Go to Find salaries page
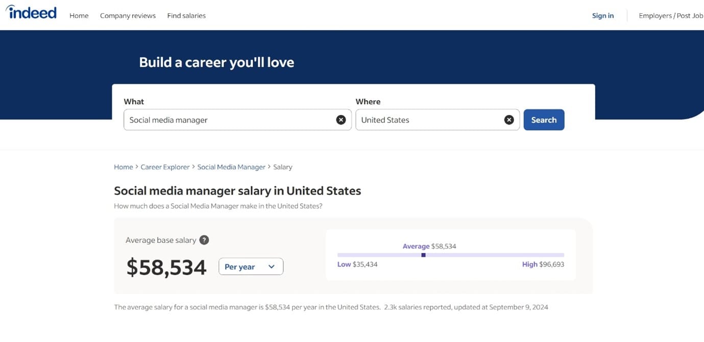704x342 pixels. click(x=186, y=16)
